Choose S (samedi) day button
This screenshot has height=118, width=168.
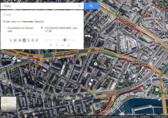pos(33,40)
